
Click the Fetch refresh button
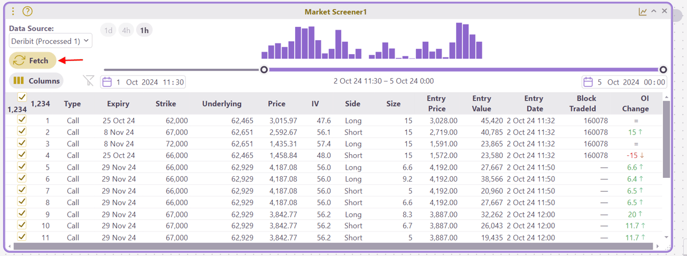33,61
